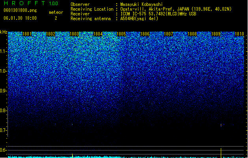Click the Receiver ICOM IC-575 text line

(x=133, y=14)
